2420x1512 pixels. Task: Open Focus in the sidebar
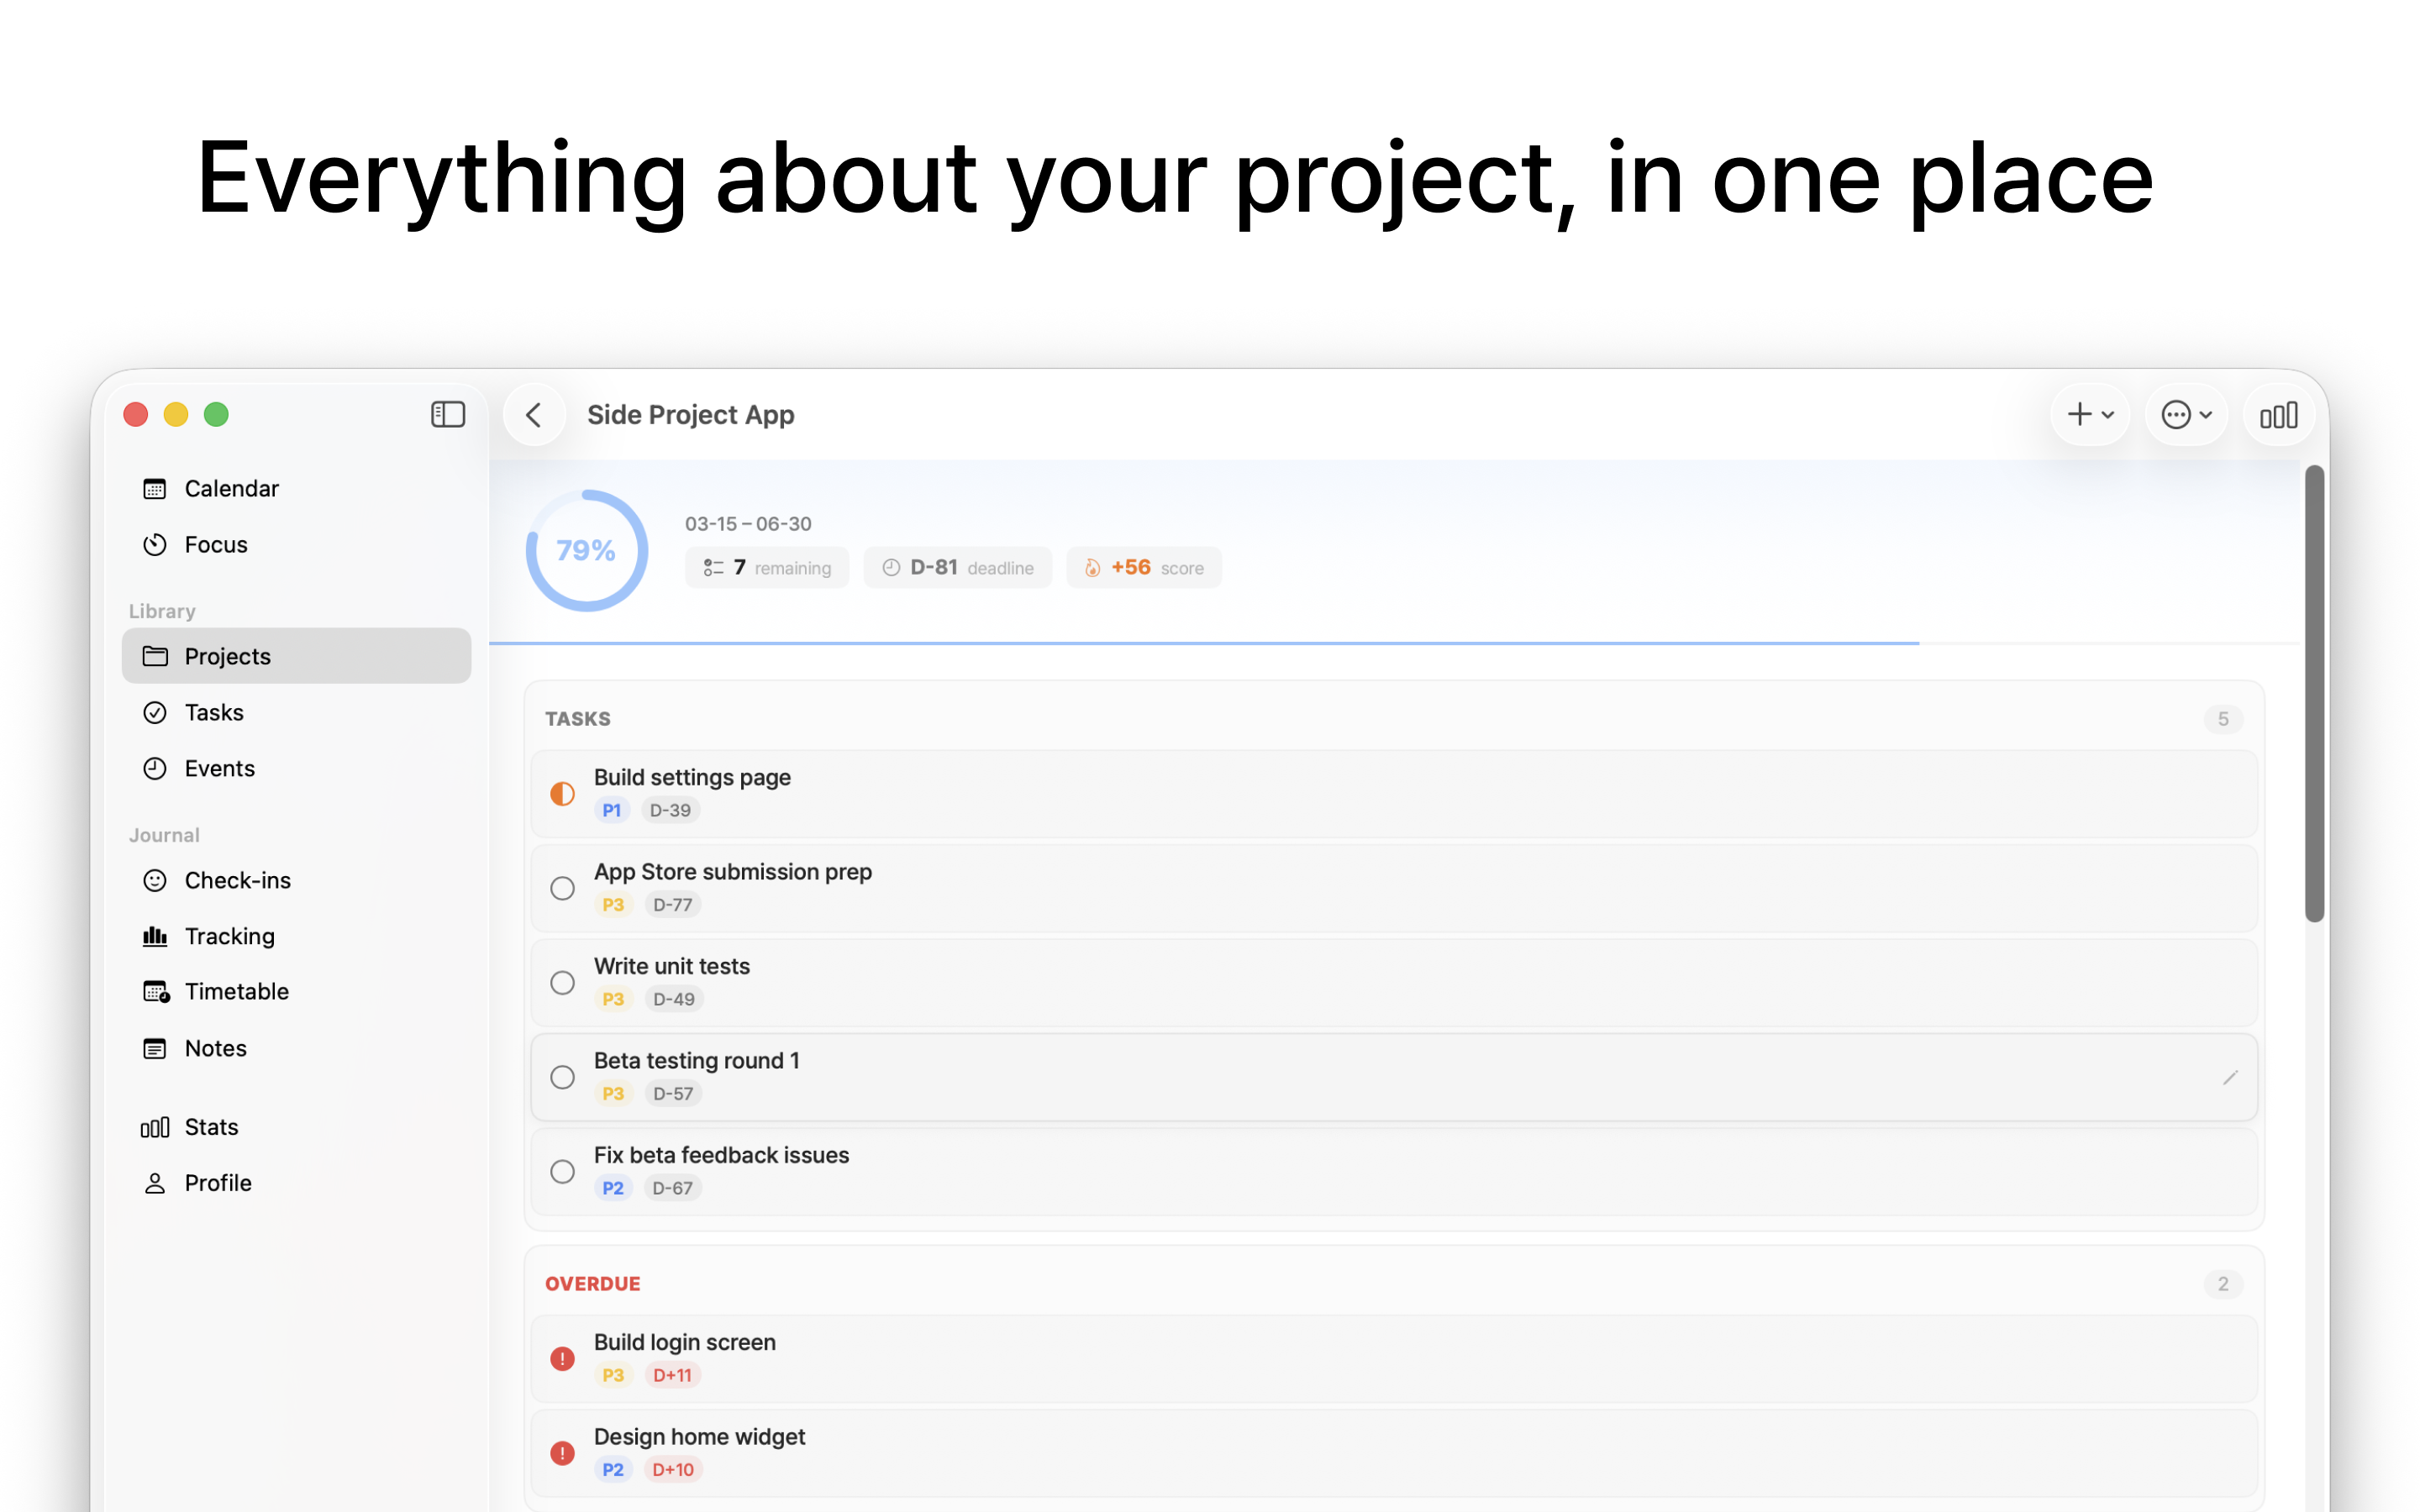(296, 545)
